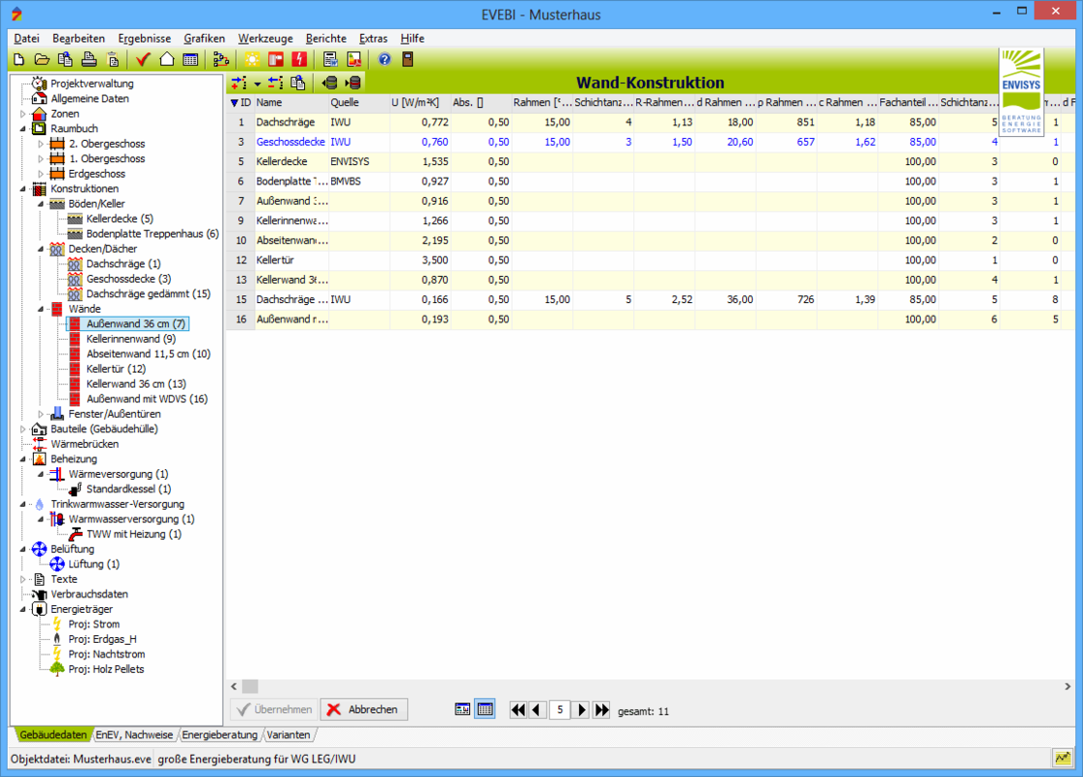
Task: Open help via blue question mark icon
Action: click(385, 59)
